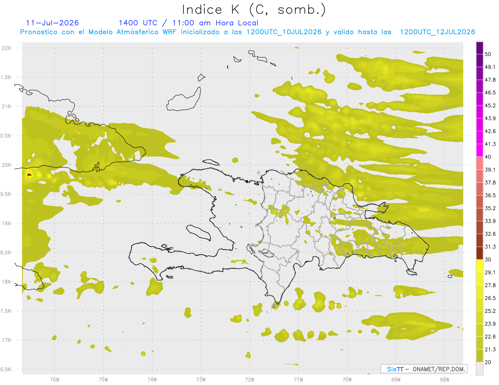
Task: Click the legend value "22.6"
Action: [x=490, y=337]
